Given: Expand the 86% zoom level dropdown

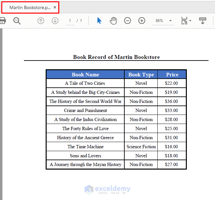Looking at the screenshot, I should point(170,21).
